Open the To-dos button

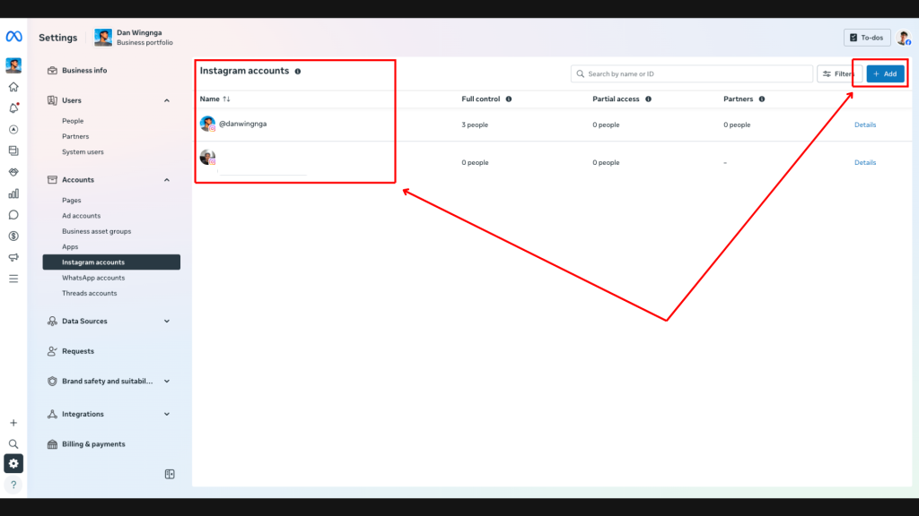(x=867, y=38)
